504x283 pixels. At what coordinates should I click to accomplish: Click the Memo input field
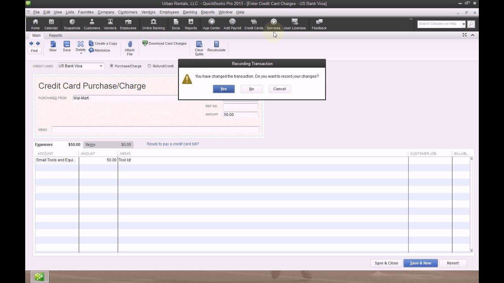155,130
